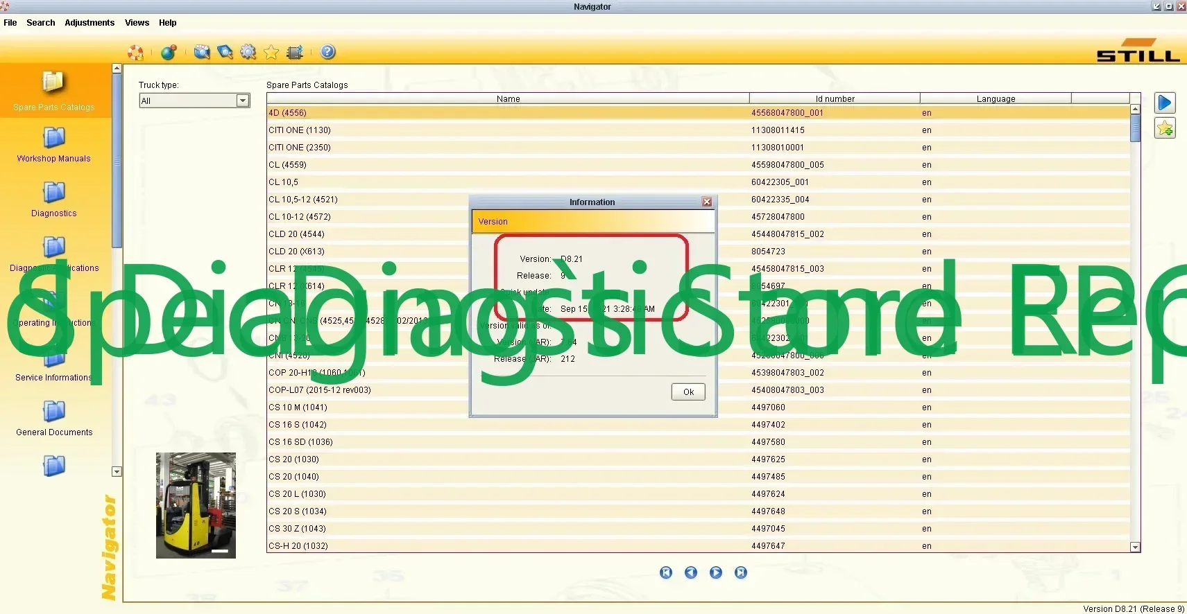Sort by the Language column header

pos(996,98)
